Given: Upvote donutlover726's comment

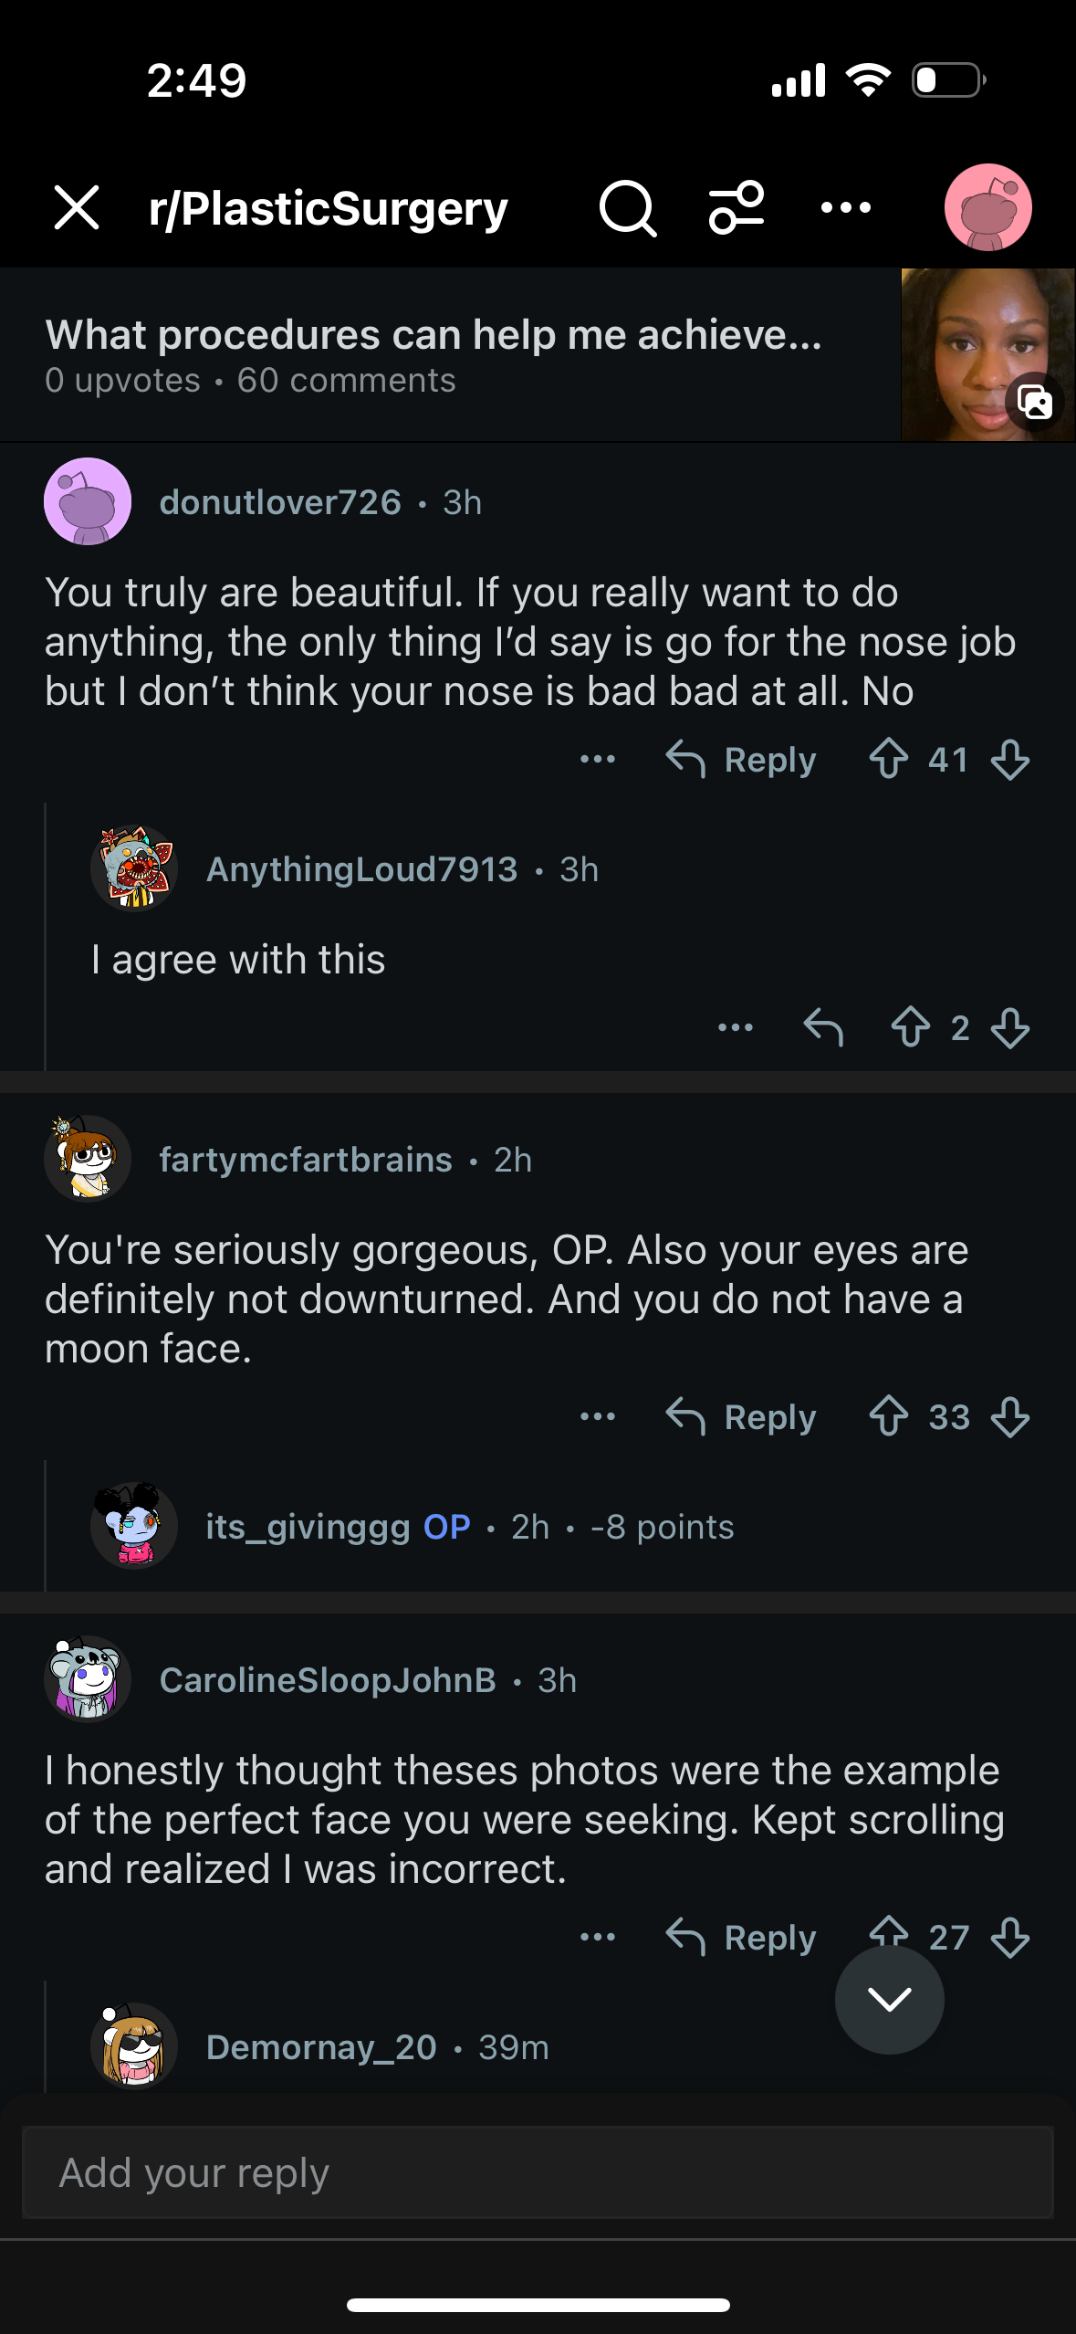Looking at the screenshot, I should coord(888,759).
